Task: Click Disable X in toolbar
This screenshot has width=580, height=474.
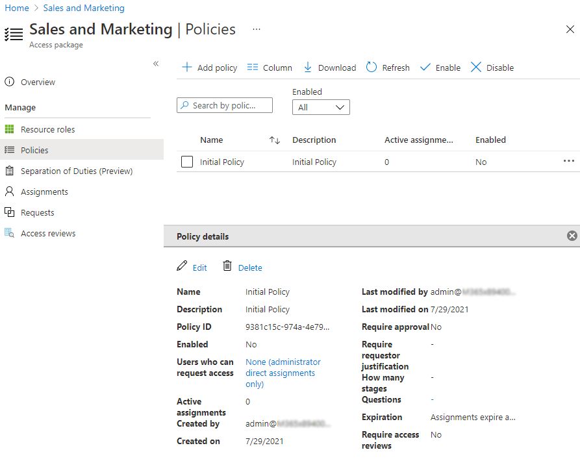Action: (x=476, y=68)
